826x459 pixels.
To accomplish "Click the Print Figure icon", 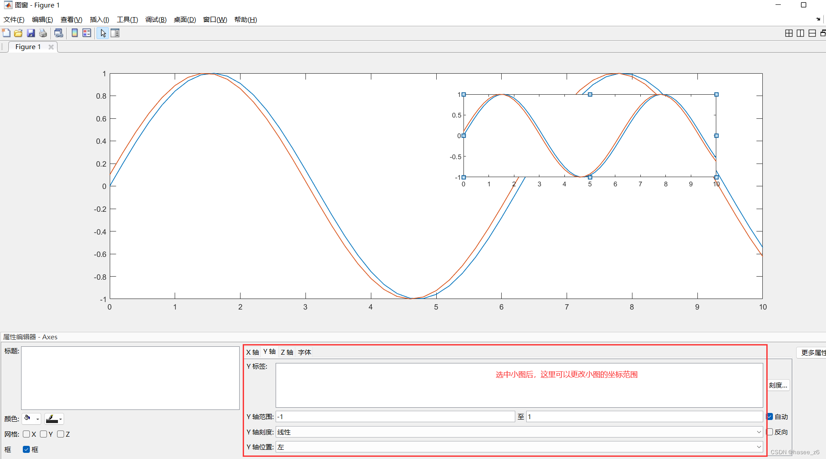I will coord(43,33).
